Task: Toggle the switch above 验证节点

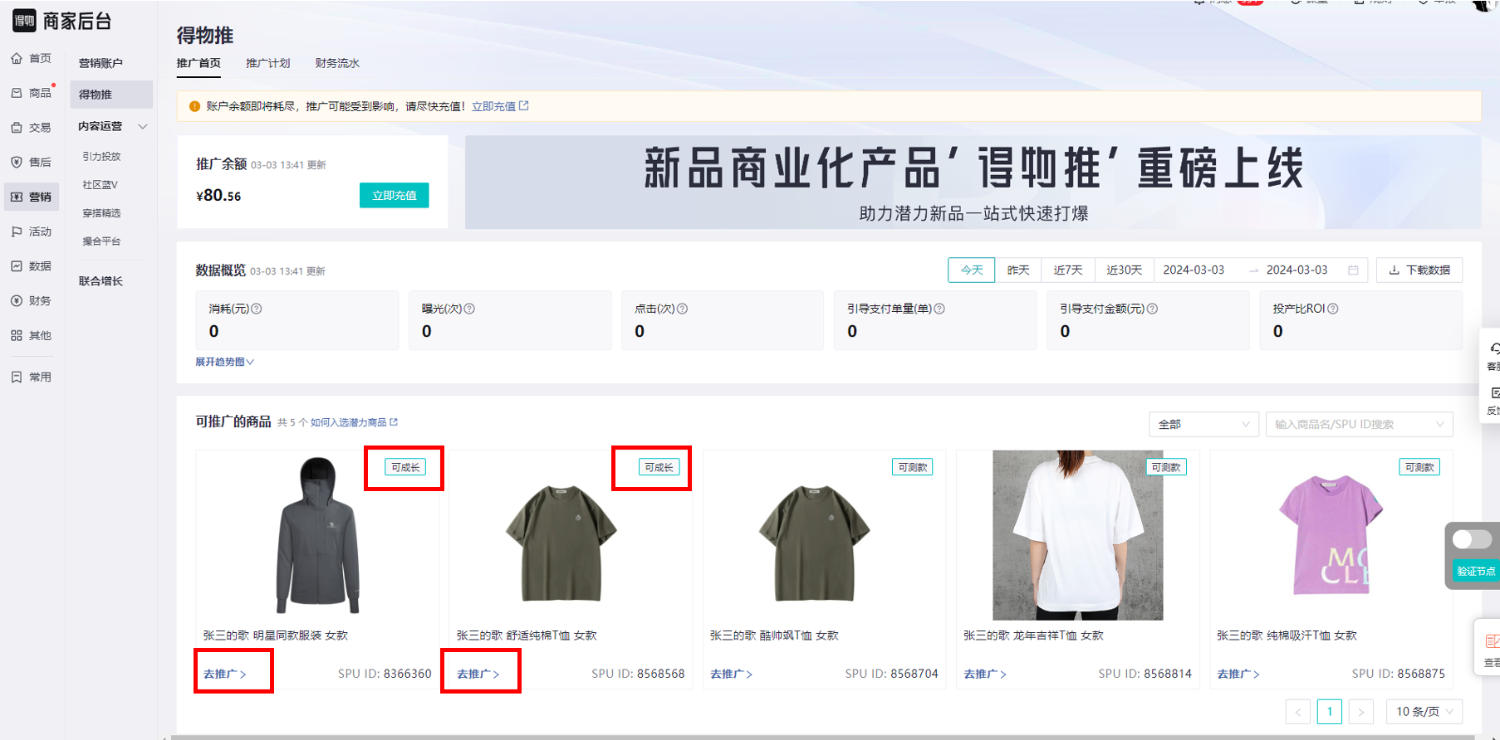Action: coord(1472,540)
